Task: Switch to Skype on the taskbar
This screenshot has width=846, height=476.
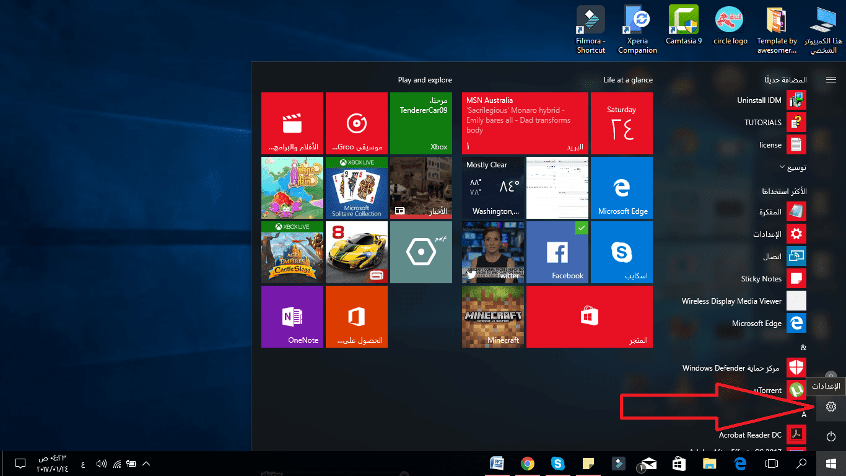Action: point(558,464)
